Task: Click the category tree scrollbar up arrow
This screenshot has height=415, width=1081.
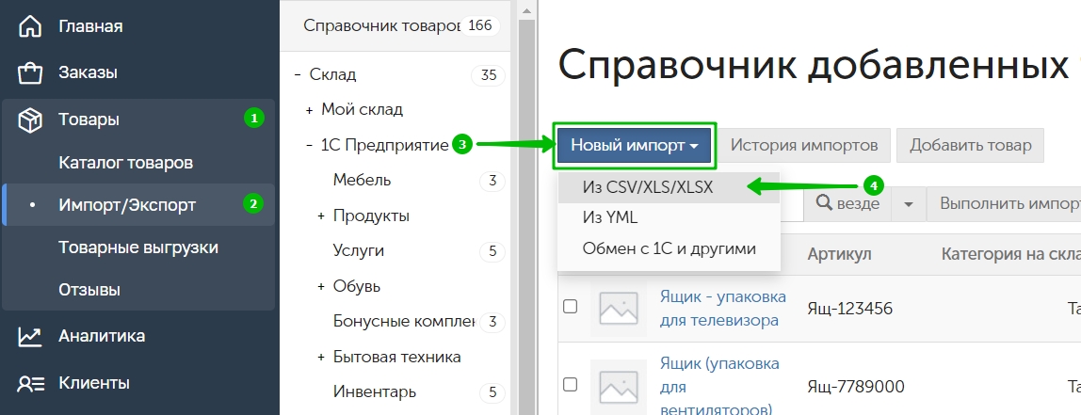Action: [526, 9]
